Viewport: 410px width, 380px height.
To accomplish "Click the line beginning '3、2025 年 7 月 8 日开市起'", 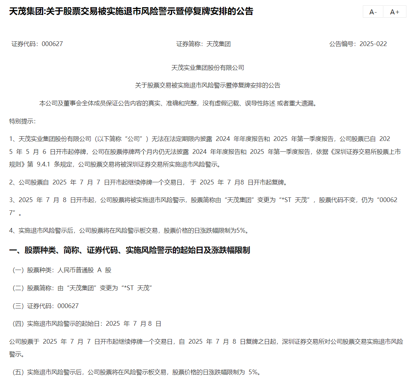I will [x=203, y=206].
